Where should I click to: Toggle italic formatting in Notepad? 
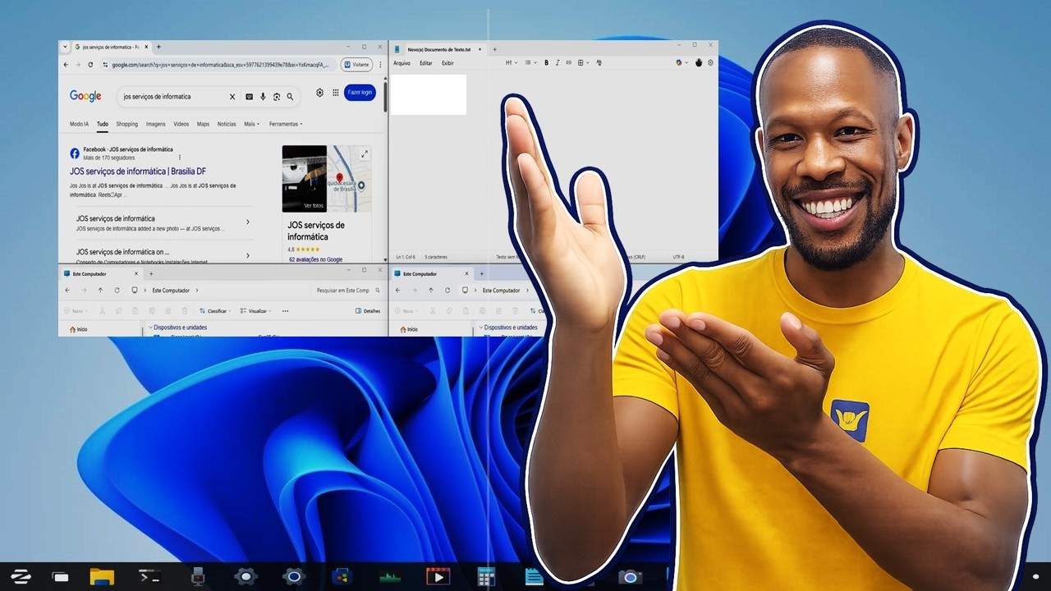click(x=558, y=63)
